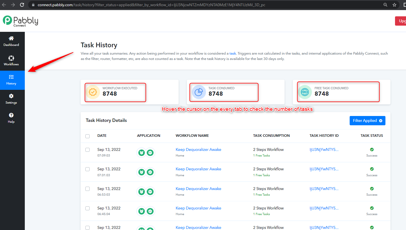Bookmark the page with the star icon
The image size is (406, 230).
pos(394,5)
